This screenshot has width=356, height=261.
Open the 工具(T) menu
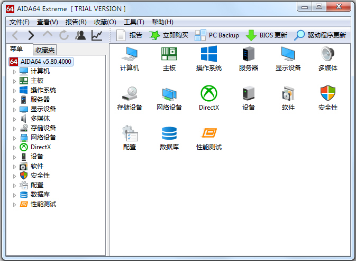click(x=134, y=22)
